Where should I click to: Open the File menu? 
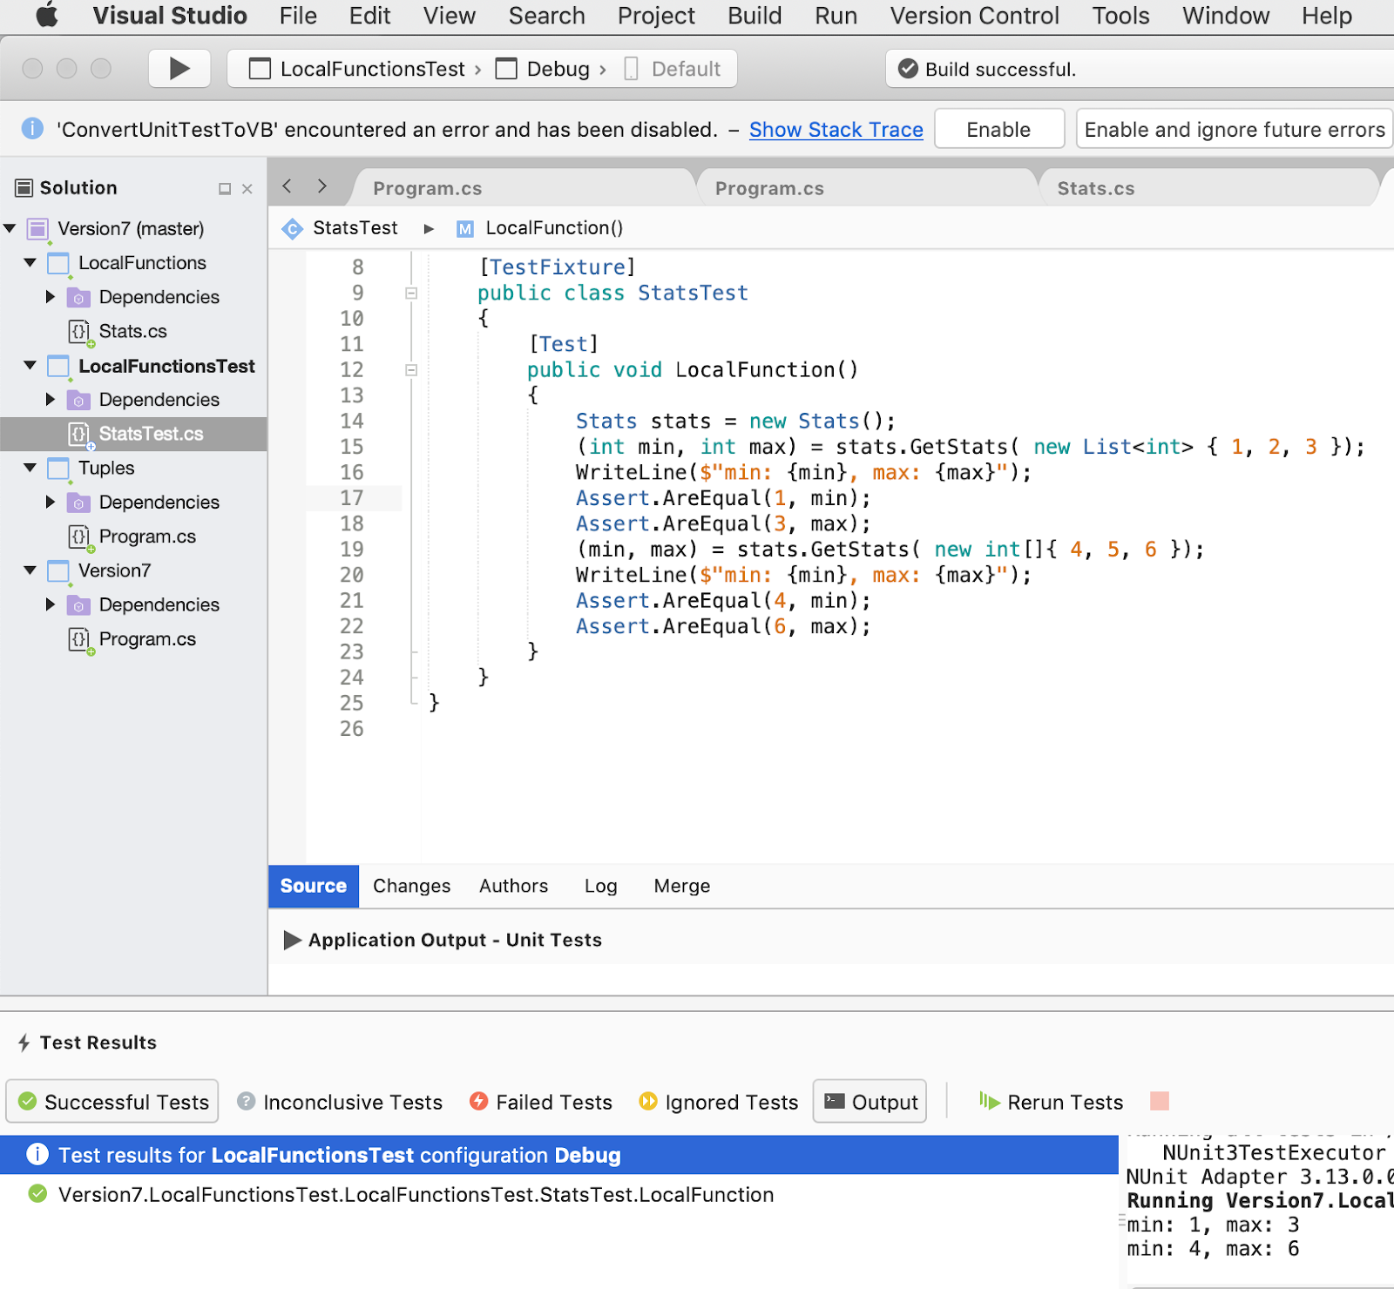pos(298,16)
